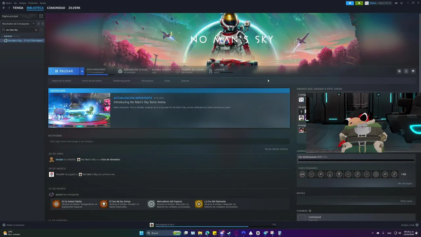This screenshot has height=237, width=421.
Task: Show the +16 more locked achievements
Action: (x=404, y=174)
